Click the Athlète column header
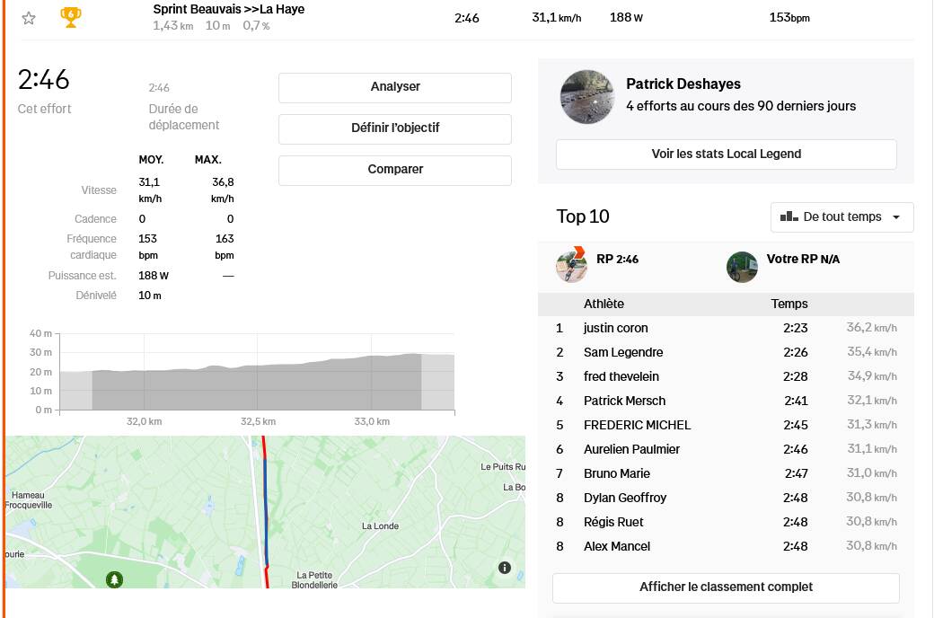Image resolution: width=934 pixels, height=618 pixels. 604,304
